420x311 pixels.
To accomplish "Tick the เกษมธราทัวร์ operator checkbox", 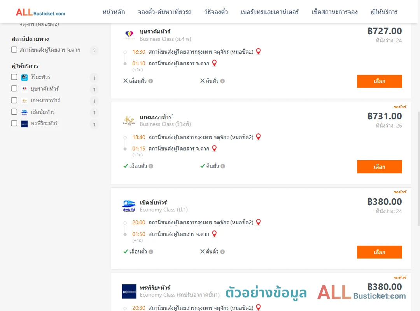I will 14,100.
